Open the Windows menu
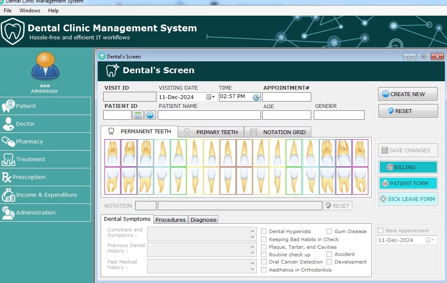 click(30, 10)
